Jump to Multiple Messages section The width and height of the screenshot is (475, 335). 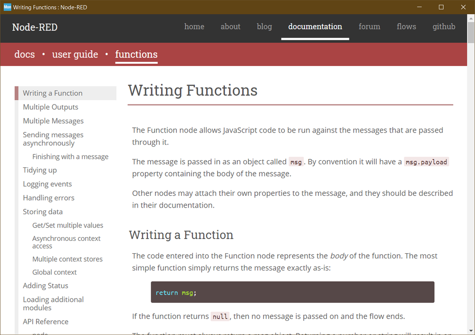pos(53,121)
